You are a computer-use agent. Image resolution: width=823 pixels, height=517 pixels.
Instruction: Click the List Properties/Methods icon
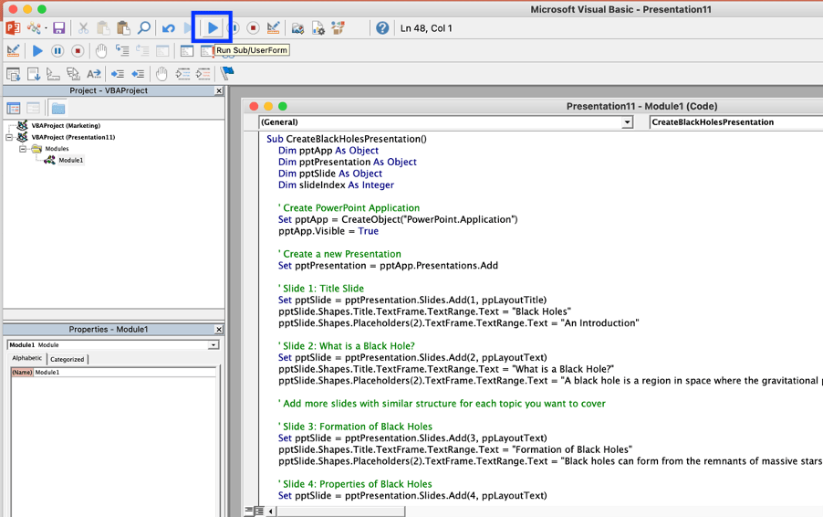click(13, 74)
